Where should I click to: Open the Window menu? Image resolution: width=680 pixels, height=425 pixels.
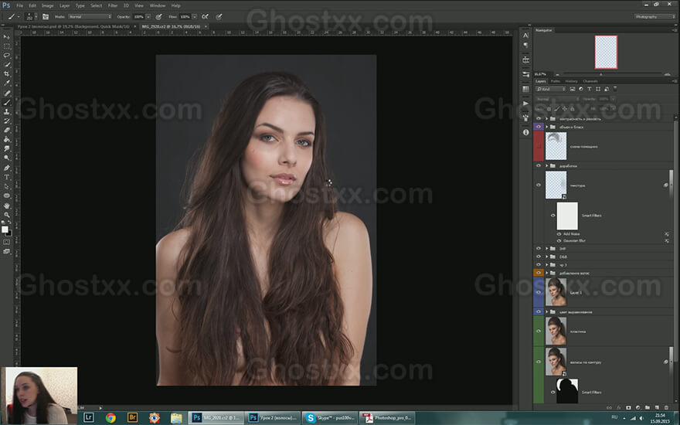[x=158, y=5]
